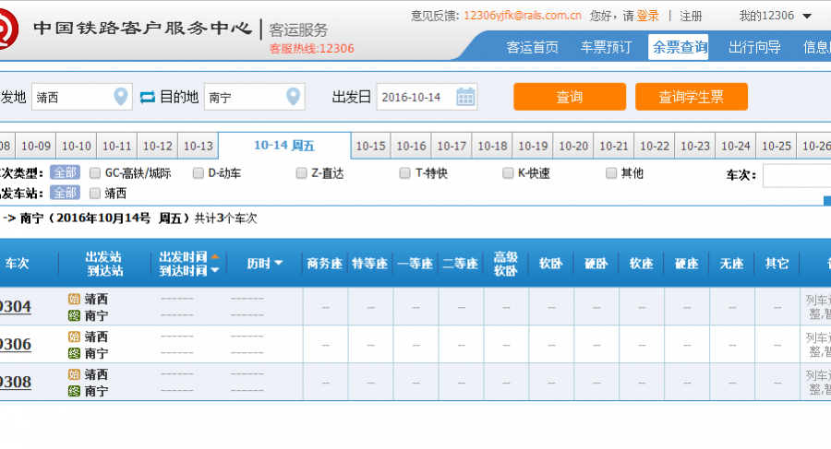Open the 出行向导 navigation tab
This screenshot has width=831, height=449.
[754, 47]
